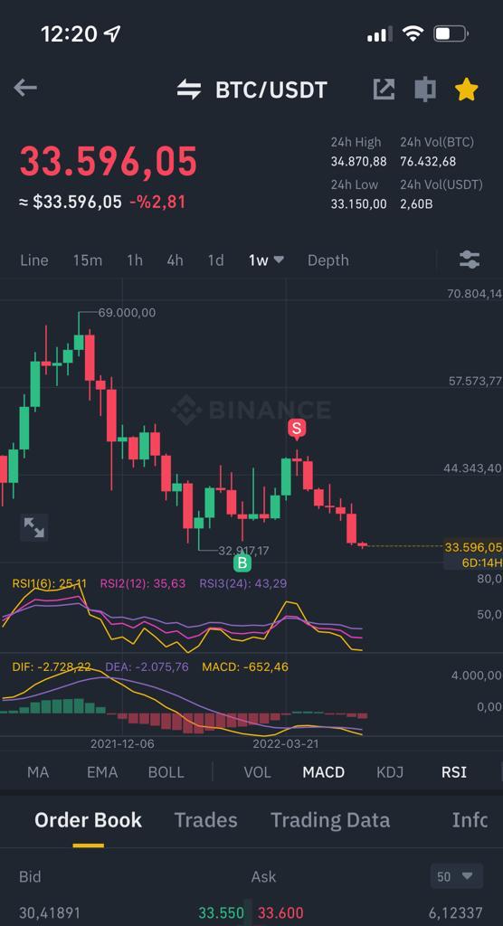Open the Info tab
The height and width of the screenshot is (926, 503).
point(470,819)
